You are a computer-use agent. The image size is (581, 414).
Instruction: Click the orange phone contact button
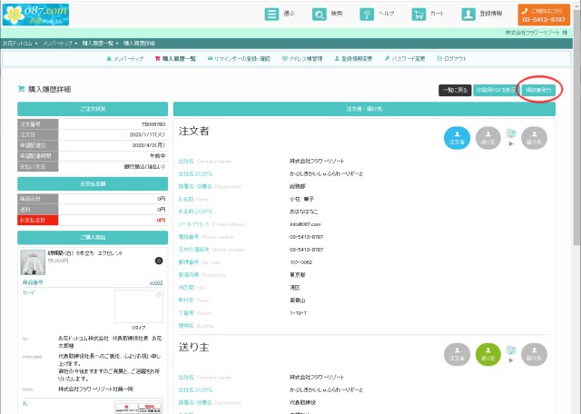[547, 15]
